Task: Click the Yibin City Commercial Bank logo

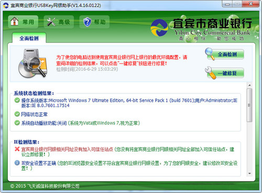Action: point(159,28)
